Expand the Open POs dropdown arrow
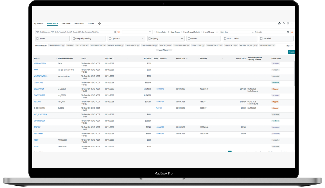 coord(142,39)
